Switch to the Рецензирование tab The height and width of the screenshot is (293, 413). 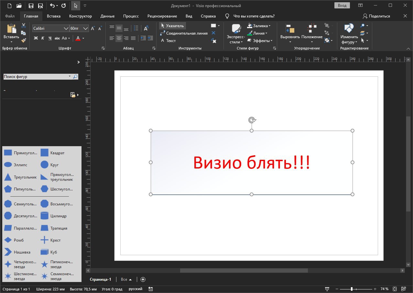162,16
